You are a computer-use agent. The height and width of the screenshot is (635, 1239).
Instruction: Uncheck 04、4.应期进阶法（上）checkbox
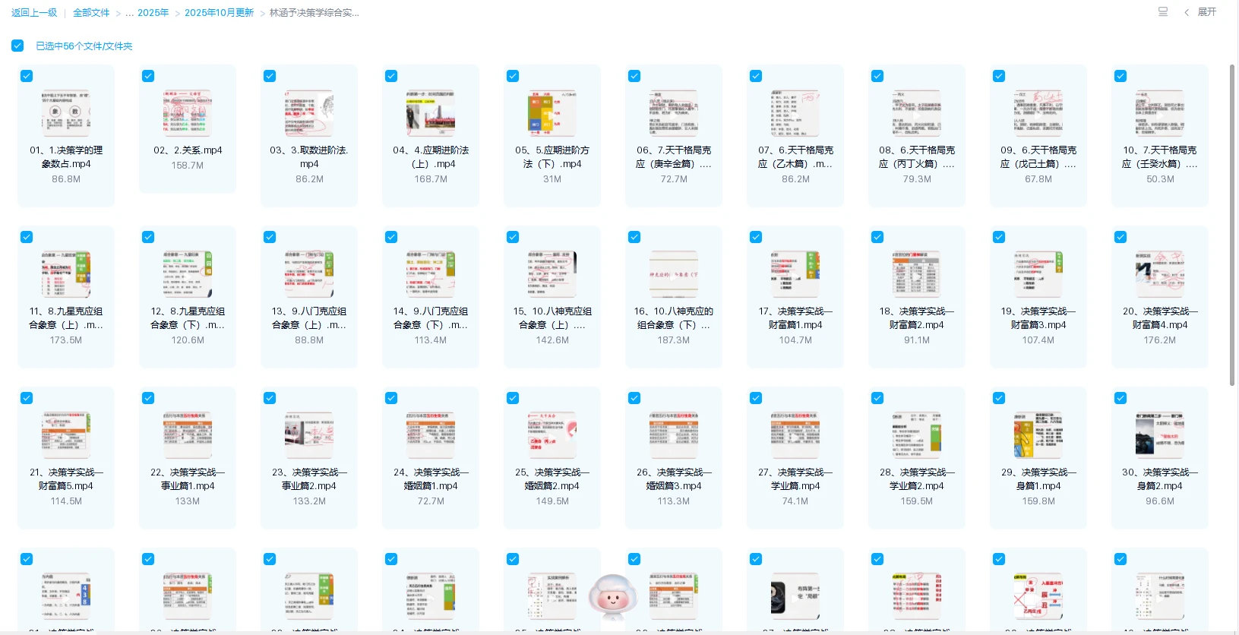click(x=391, y=76)
